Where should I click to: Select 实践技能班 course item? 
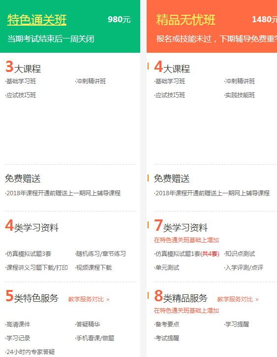(240, 95)
